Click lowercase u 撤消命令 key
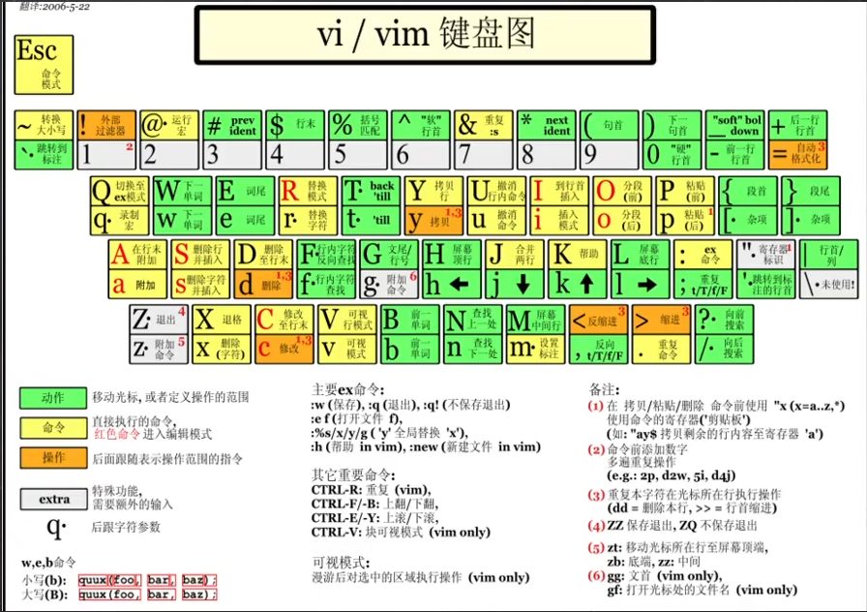The image size is (867, 612). click(496, 220)
